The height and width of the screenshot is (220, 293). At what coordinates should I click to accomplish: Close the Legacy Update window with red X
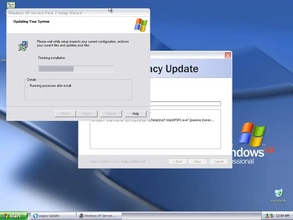[x=228, y=55]
